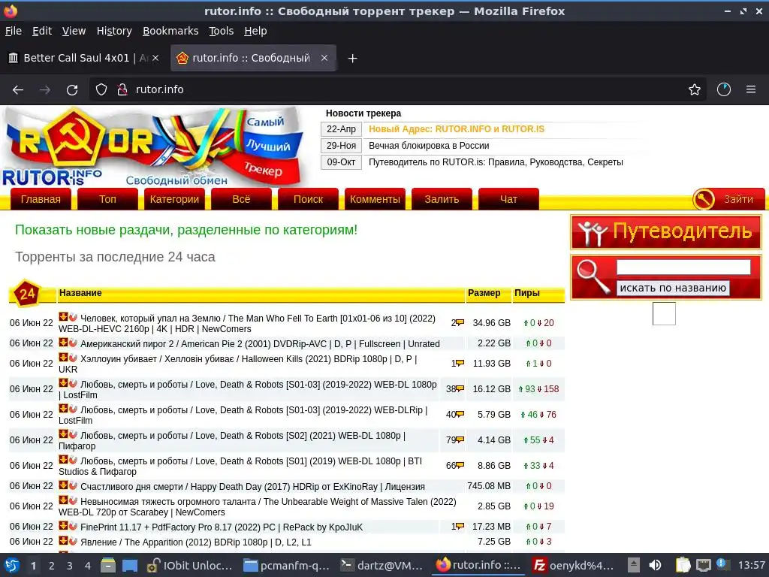The height and width of the screenshot is (577, 769).
Task: Click magnet icon for Явление / The Apparition
Action: [x=73, y=541]
